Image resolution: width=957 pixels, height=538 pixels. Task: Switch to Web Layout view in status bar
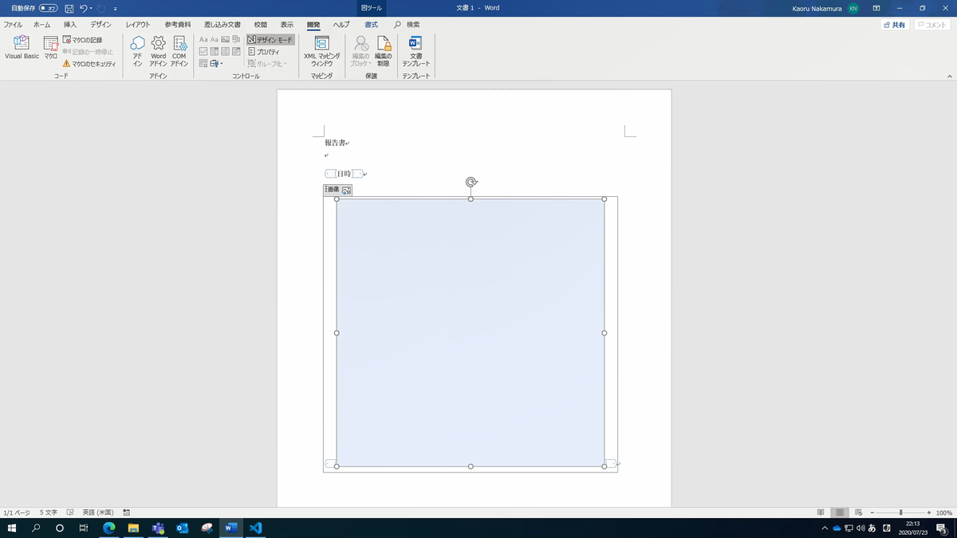coord(859,512)
